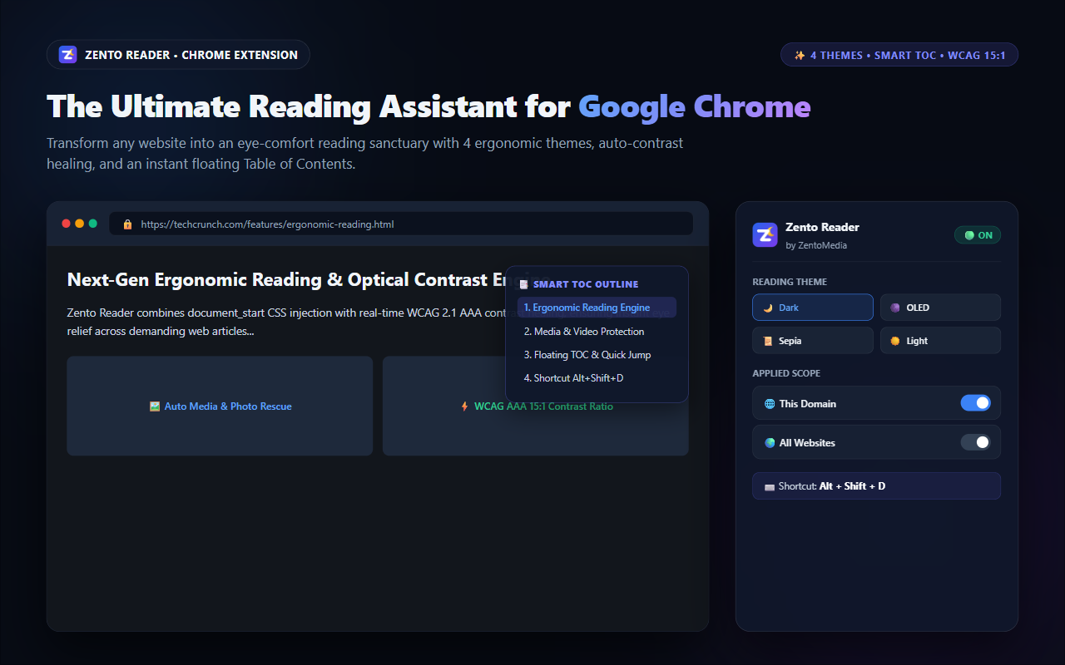Jump to Shortcut Alt+Shift+D in TOC
This screenshot has width=1065, height=665.
597,378
